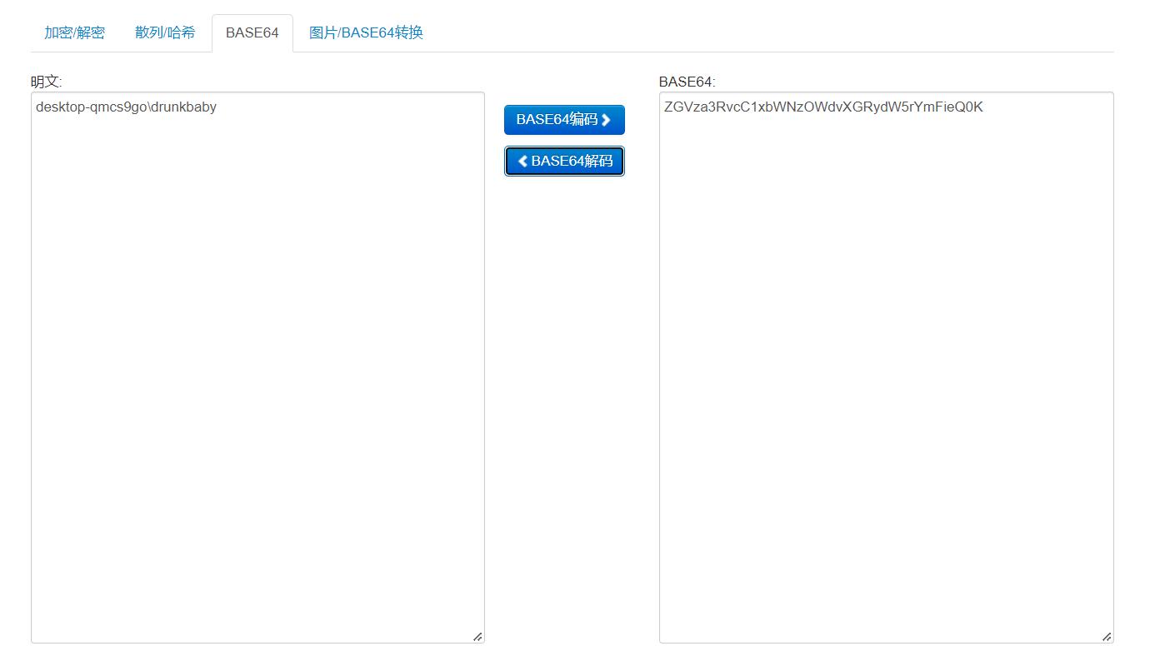Select the BASE64 tab

pyautogui.click(x=252, y=32)
